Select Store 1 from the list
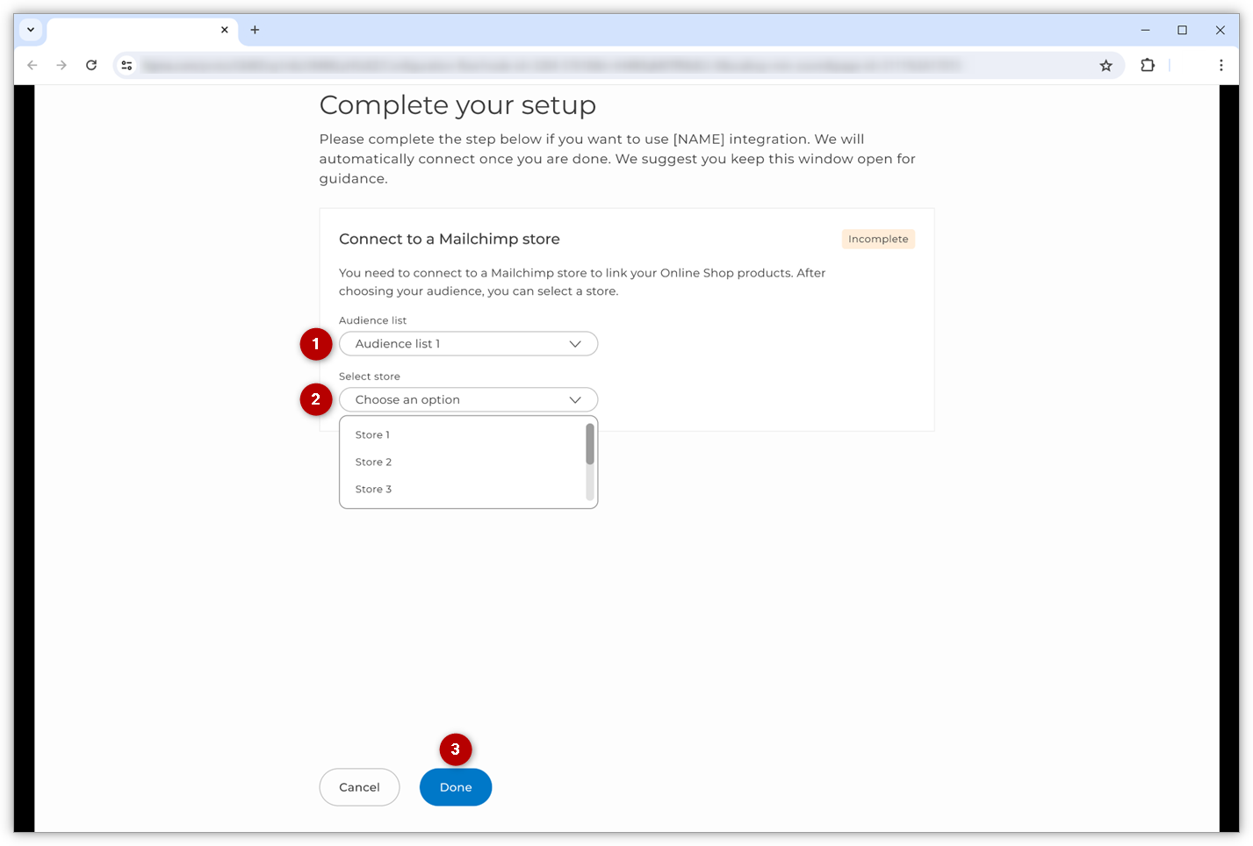This screenshot has width=1253, height=846. (x=371, y=434)
